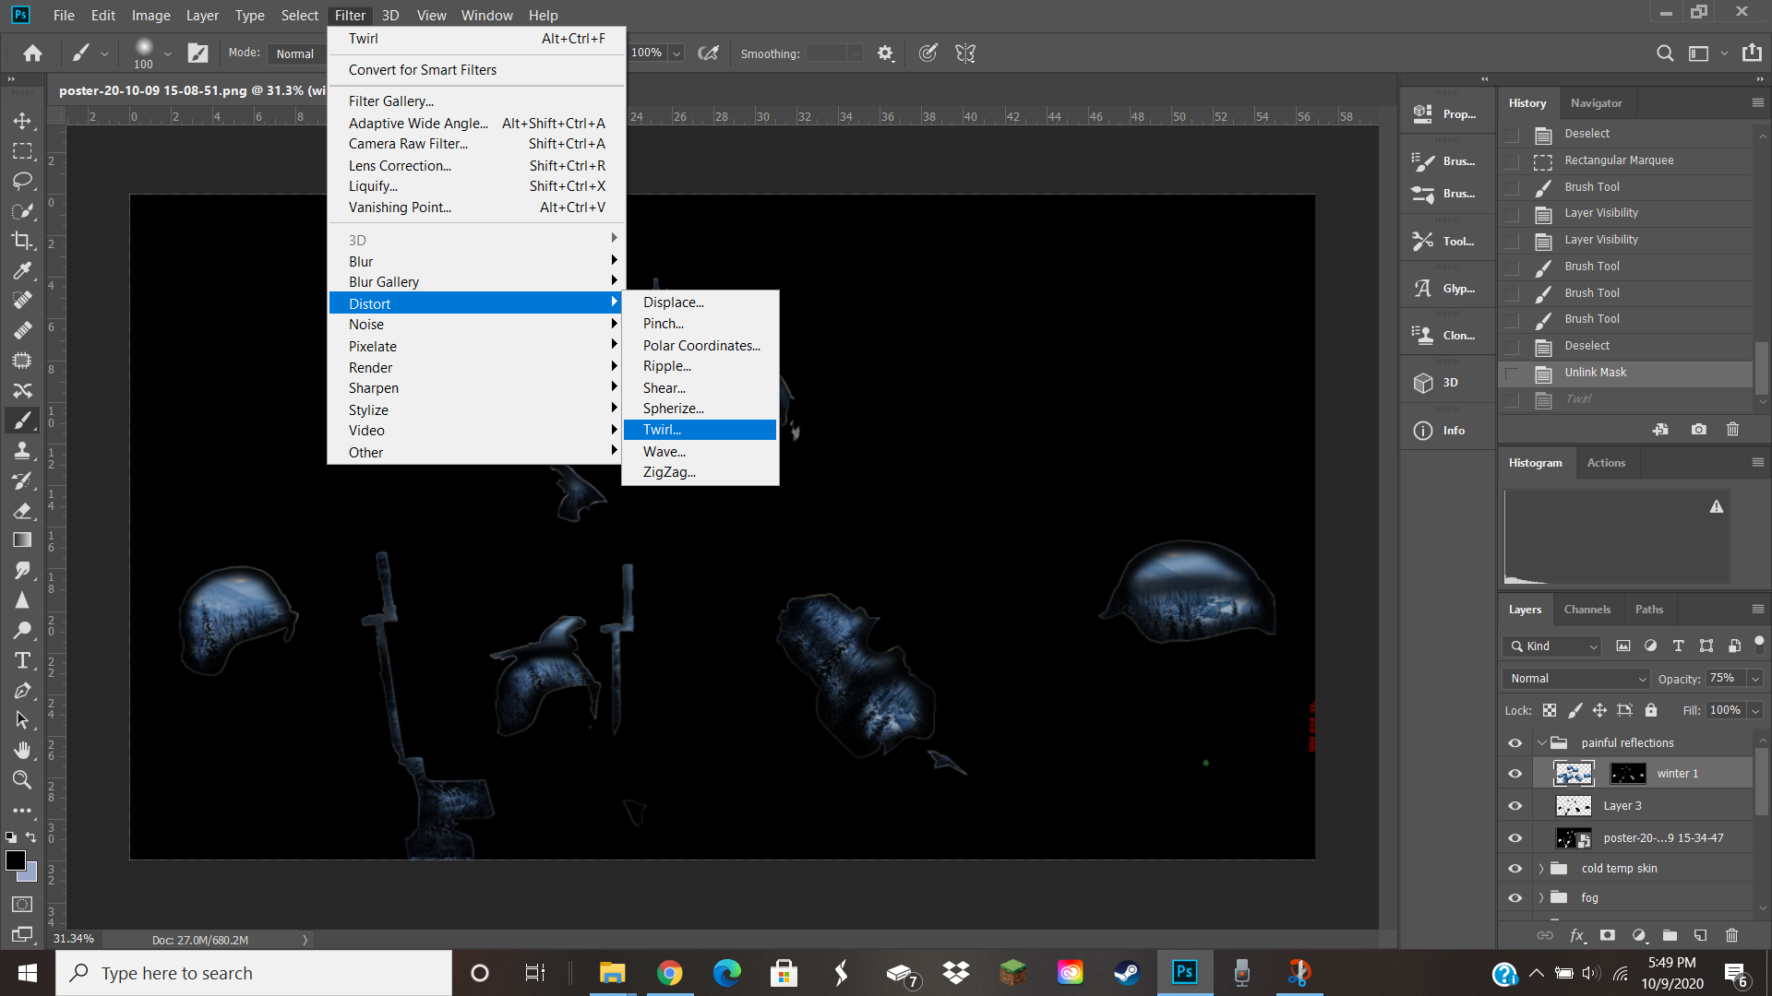Viewport: 1772px width, 996px height.
Task: Select the Clone Stamp tool
Action: [22, 451]
